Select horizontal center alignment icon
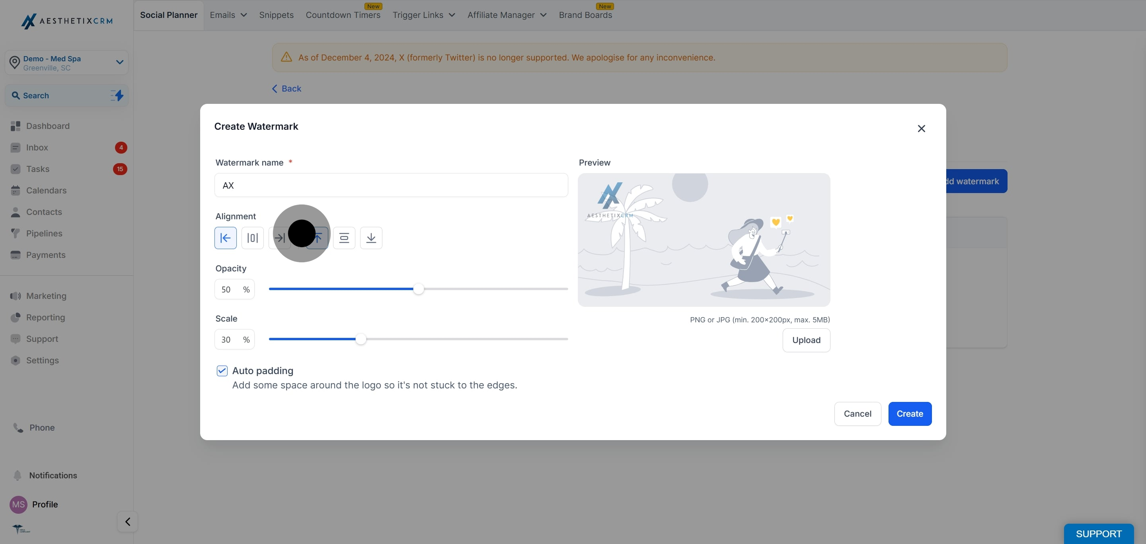This screenshot has height=544, width=1146. [x=252, y=238]
